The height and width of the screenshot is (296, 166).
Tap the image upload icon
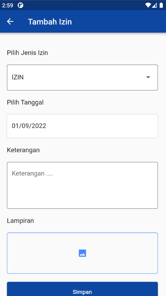point(82,253)
